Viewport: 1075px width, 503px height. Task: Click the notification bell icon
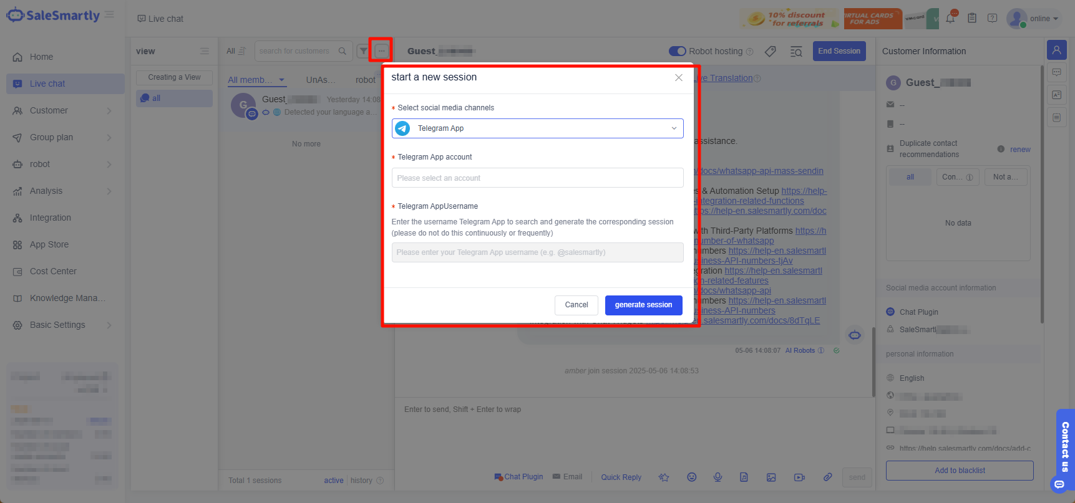click(x=950, y=18)
